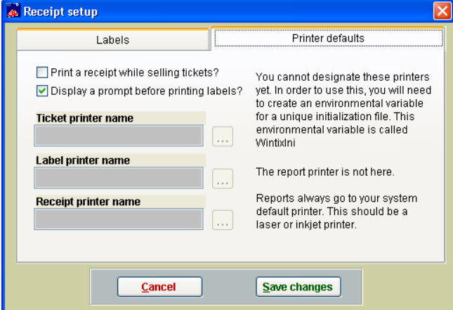Click the Receipt printer name field

point(119,219)
